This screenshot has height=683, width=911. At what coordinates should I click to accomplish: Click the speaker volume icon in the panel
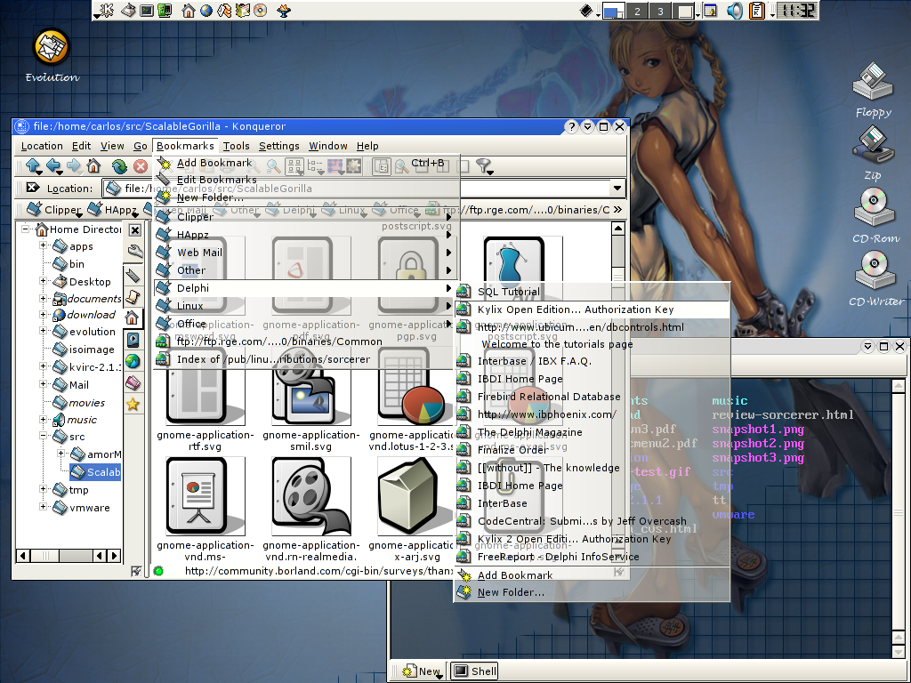coord(734,11)
